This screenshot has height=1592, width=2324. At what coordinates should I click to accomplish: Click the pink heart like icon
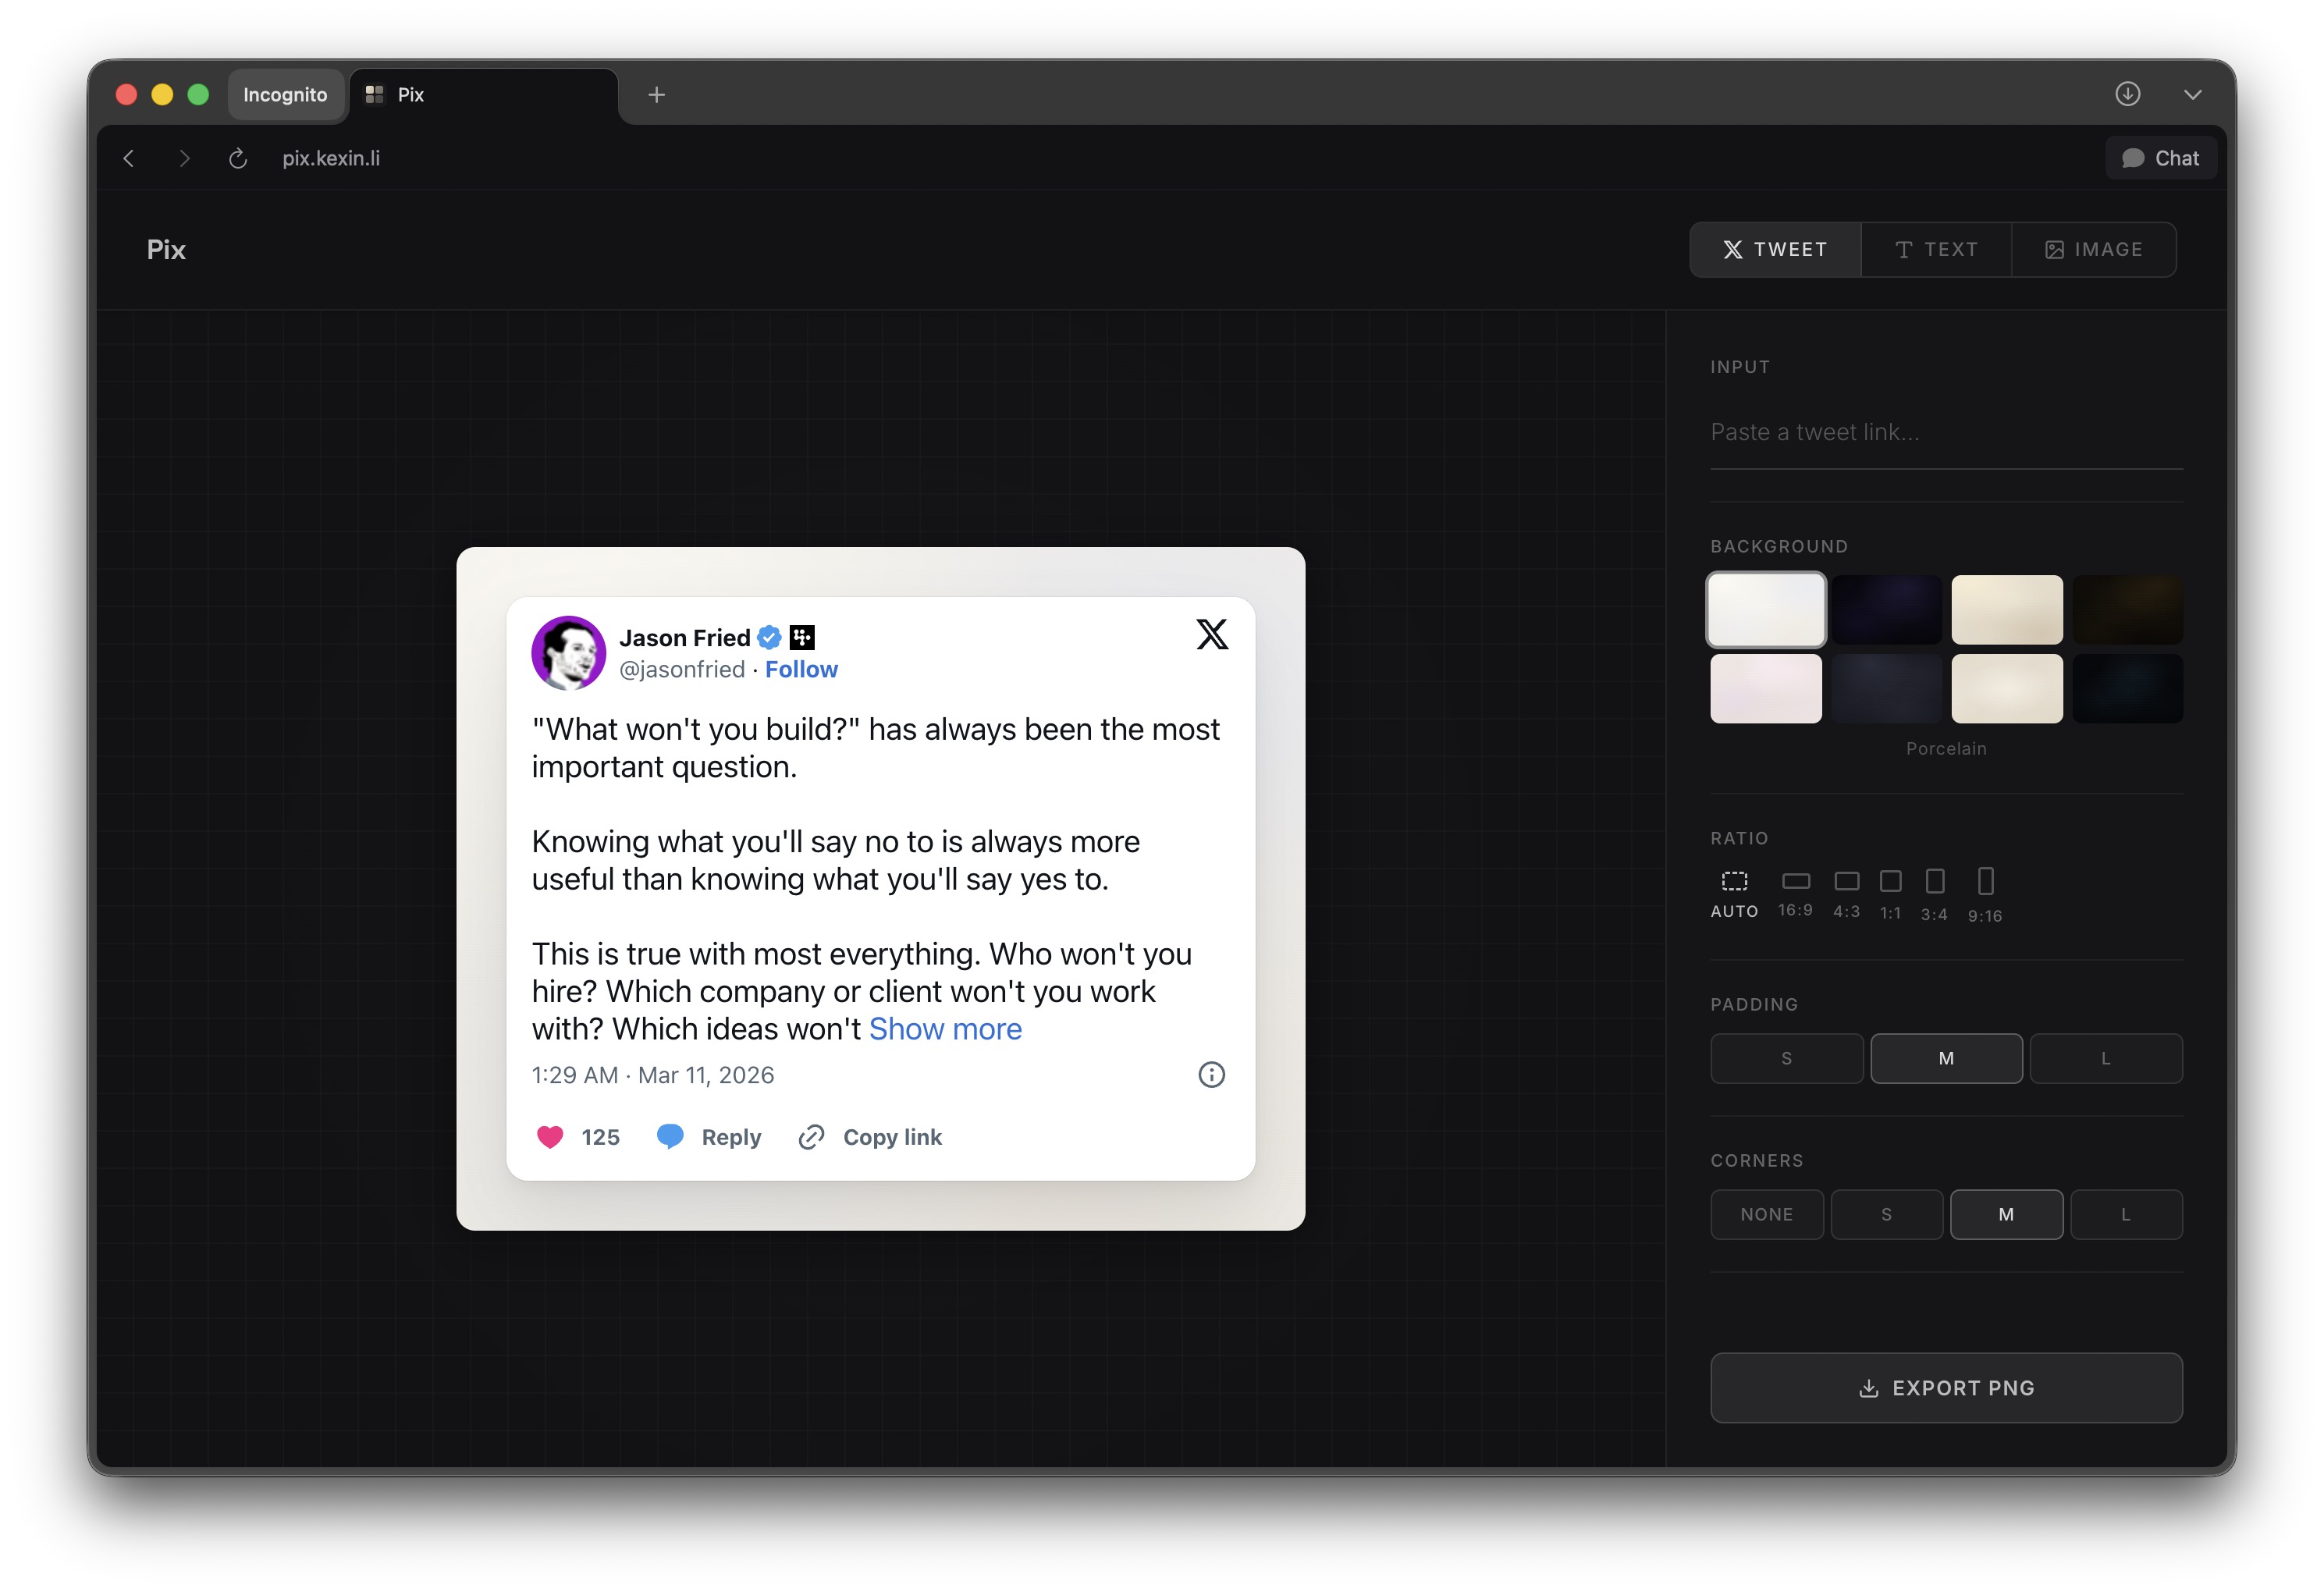[x=550, y=1137]
